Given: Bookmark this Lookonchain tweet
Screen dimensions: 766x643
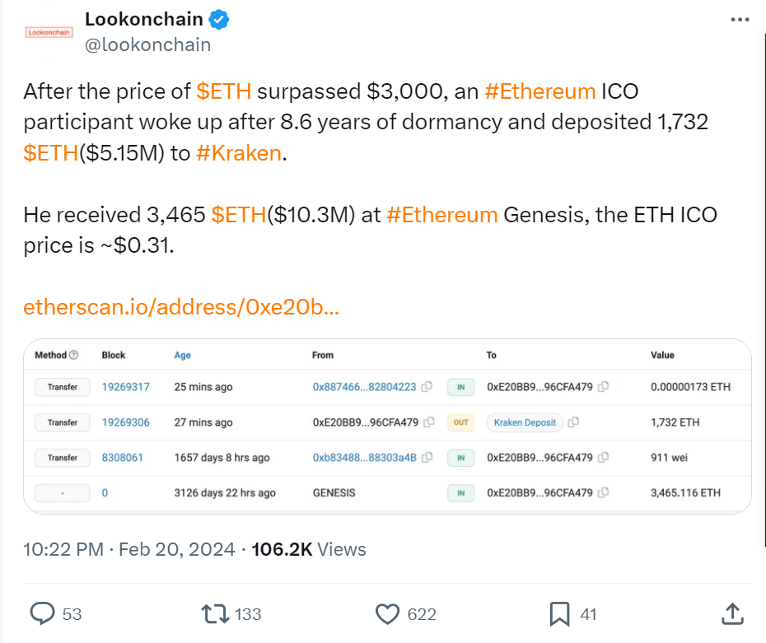Looking at the screenshot, I should tap(559, 613).
